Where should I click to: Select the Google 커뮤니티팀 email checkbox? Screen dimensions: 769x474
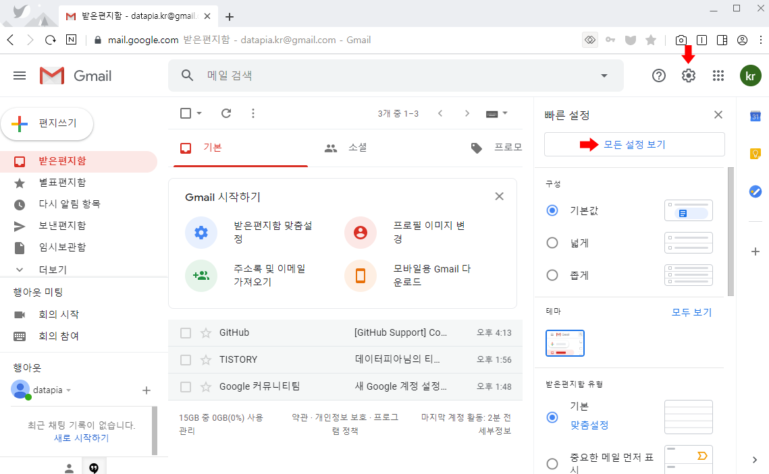coord(186,387)
